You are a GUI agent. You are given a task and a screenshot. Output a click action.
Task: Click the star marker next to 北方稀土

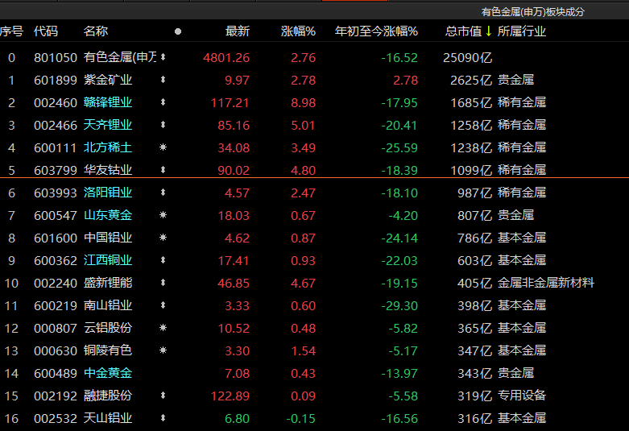163,147
